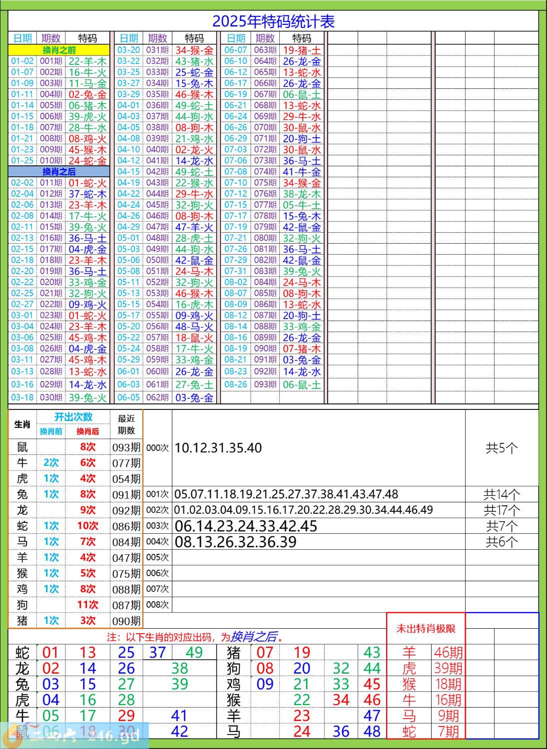Click the period cell "010期"

[x=51, y=161]
